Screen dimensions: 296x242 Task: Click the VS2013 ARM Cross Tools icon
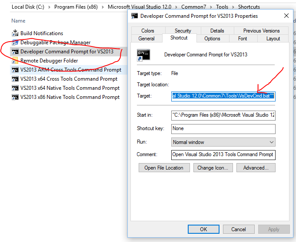coord(15,70)
